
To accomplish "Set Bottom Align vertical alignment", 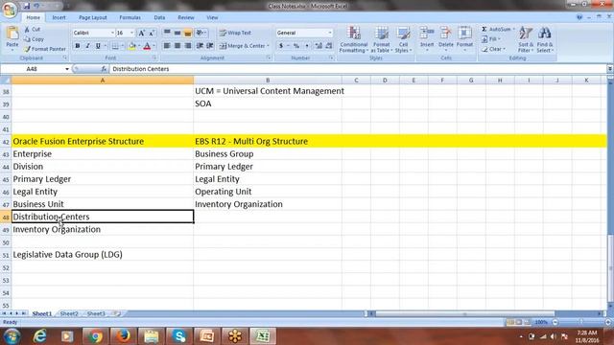I will 188,33.
